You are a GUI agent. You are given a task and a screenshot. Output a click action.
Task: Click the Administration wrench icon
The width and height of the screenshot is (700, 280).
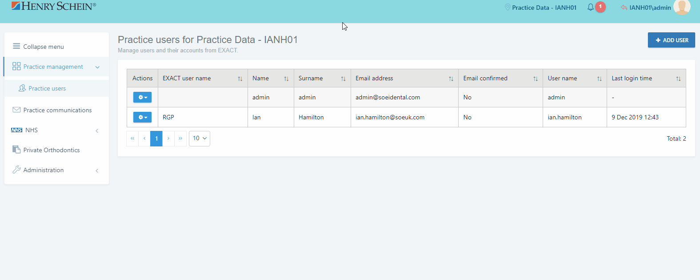(x=16, y=170)
